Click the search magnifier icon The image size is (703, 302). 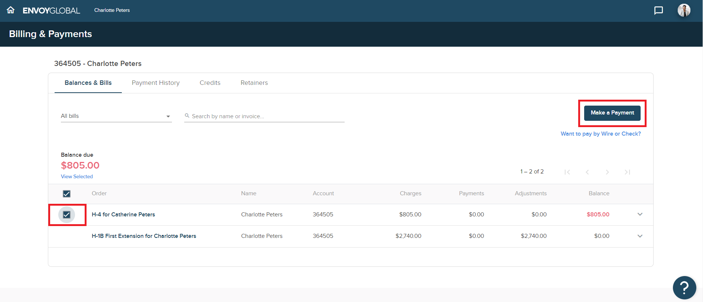[187, 116]
